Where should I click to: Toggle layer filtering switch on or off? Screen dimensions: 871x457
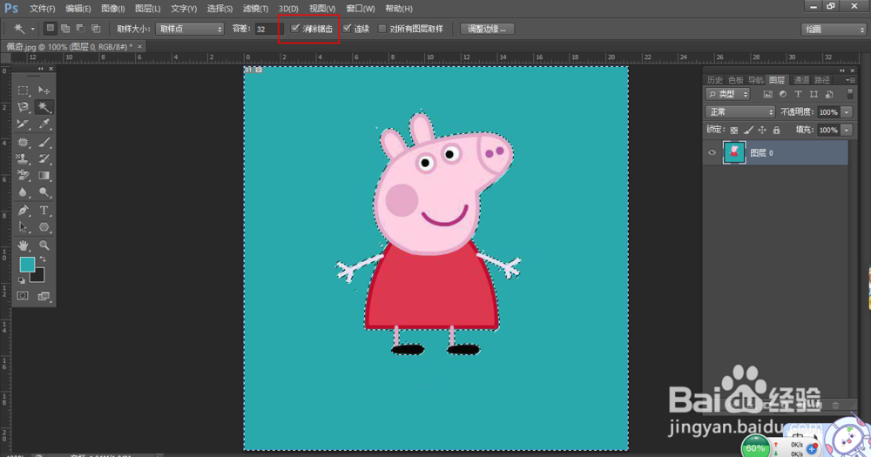point(850,94)
